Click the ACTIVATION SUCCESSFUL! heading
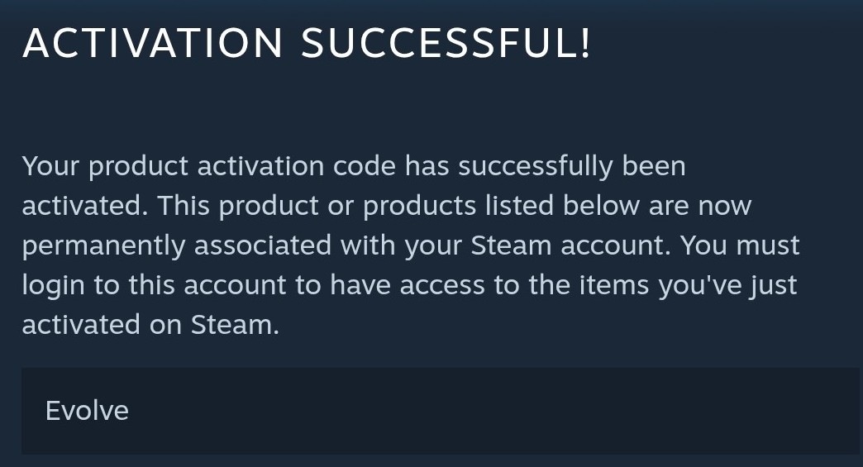Screen dimensions: 863x467 (307, 43)
